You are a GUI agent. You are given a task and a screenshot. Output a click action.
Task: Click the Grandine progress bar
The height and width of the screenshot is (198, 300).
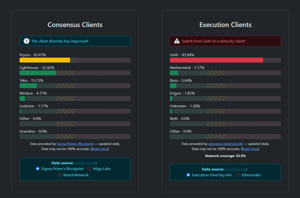click(75, 136)
